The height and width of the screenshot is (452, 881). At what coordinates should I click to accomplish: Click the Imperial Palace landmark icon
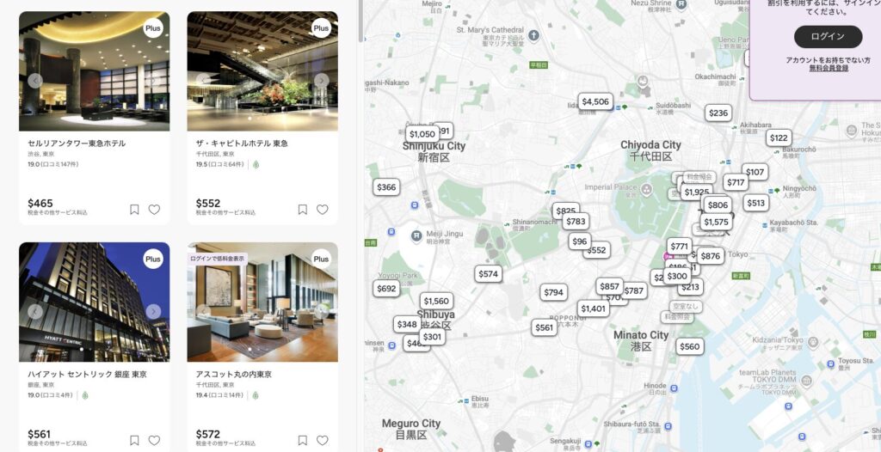647,189
